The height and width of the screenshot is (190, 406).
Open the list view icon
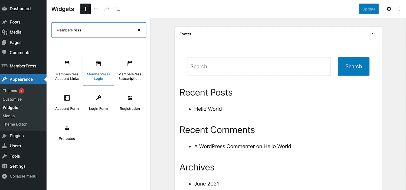(x=117, y=9)
